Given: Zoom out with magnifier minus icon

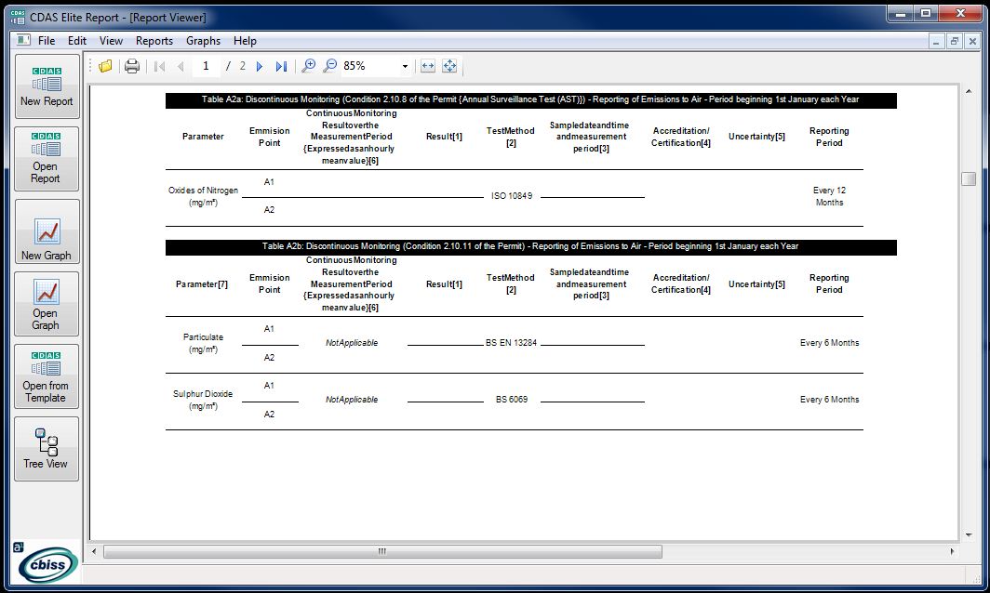Looking at the screenshot, I should pos(329,66).
